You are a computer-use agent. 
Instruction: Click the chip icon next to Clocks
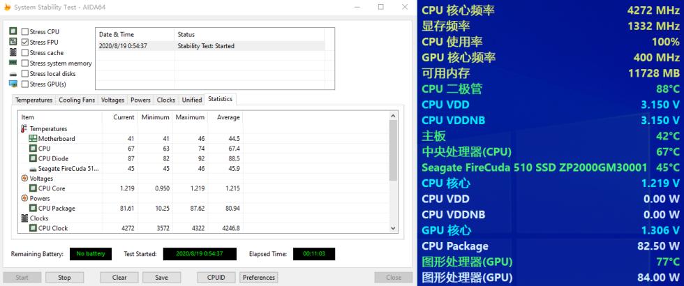click(24, 218)
